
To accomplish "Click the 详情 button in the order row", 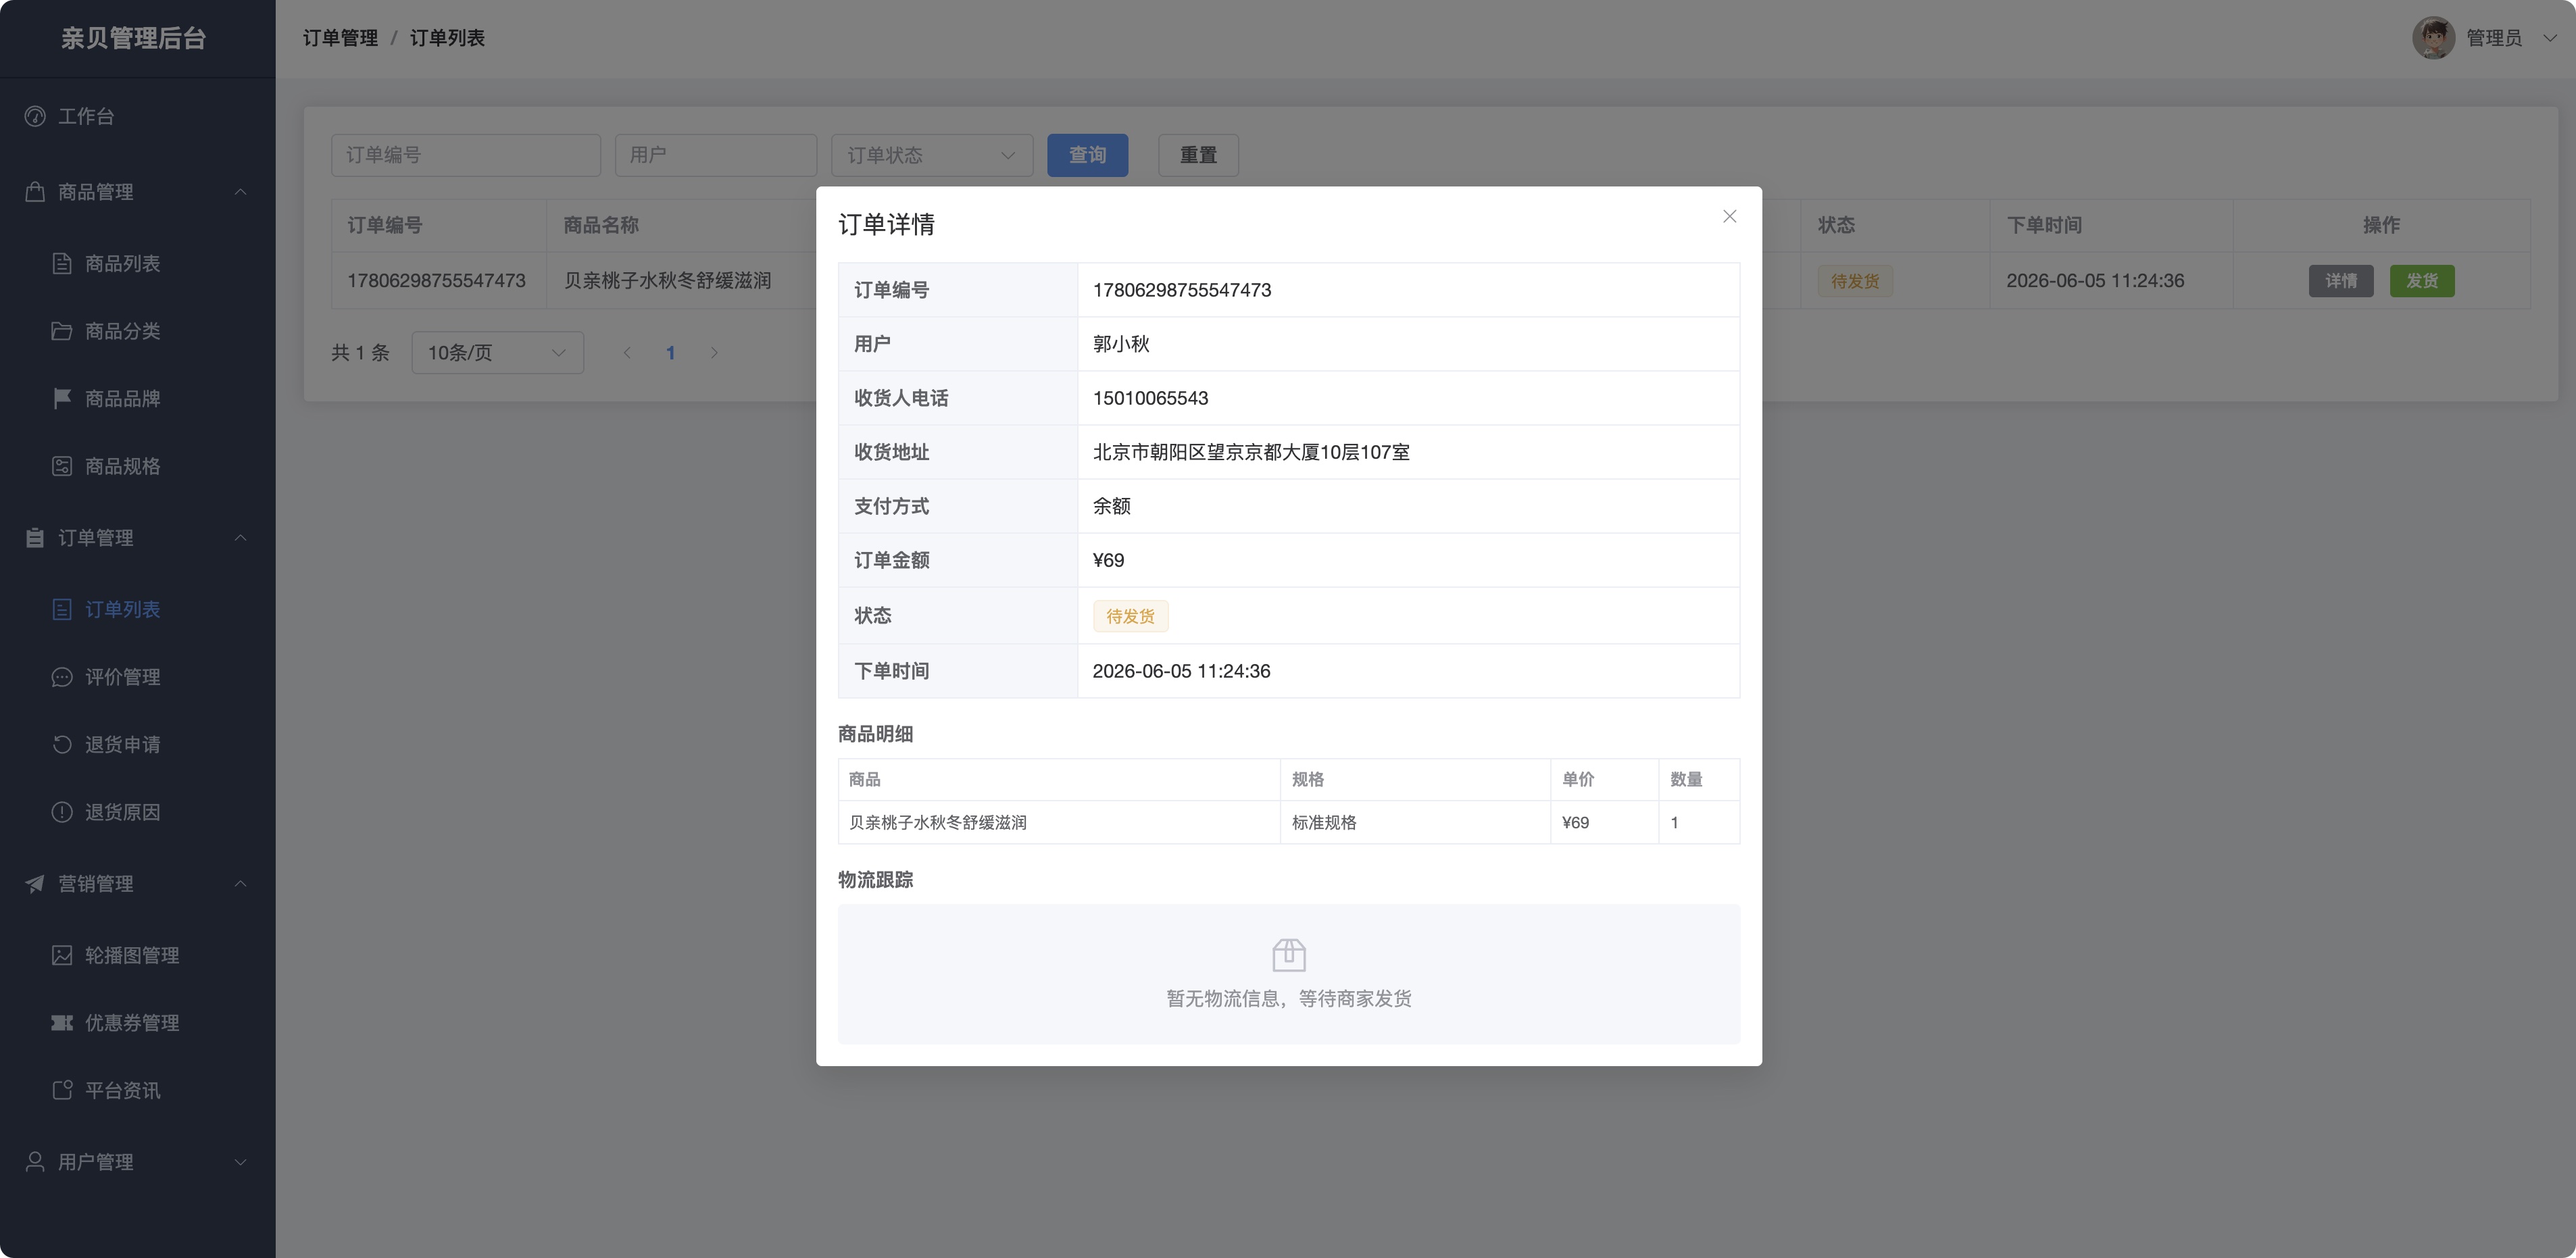I will [2340, 281].
